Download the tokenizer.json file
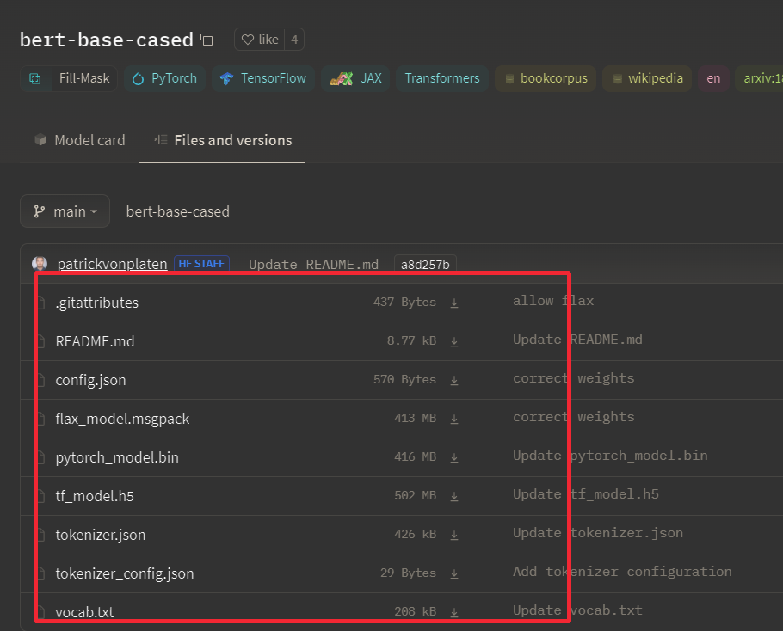The width and height of the screenshot is (783, 631). point(454,534)
